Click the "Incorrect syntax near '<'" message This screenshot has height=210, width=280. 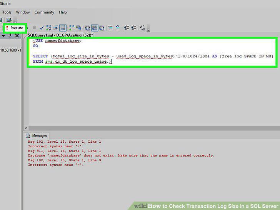(x=56, y=147)
